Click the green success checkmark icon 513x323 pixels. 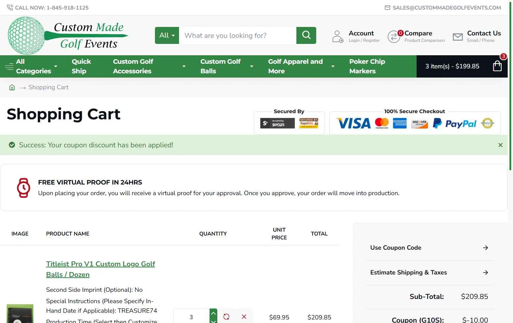[x=12, y=145]
